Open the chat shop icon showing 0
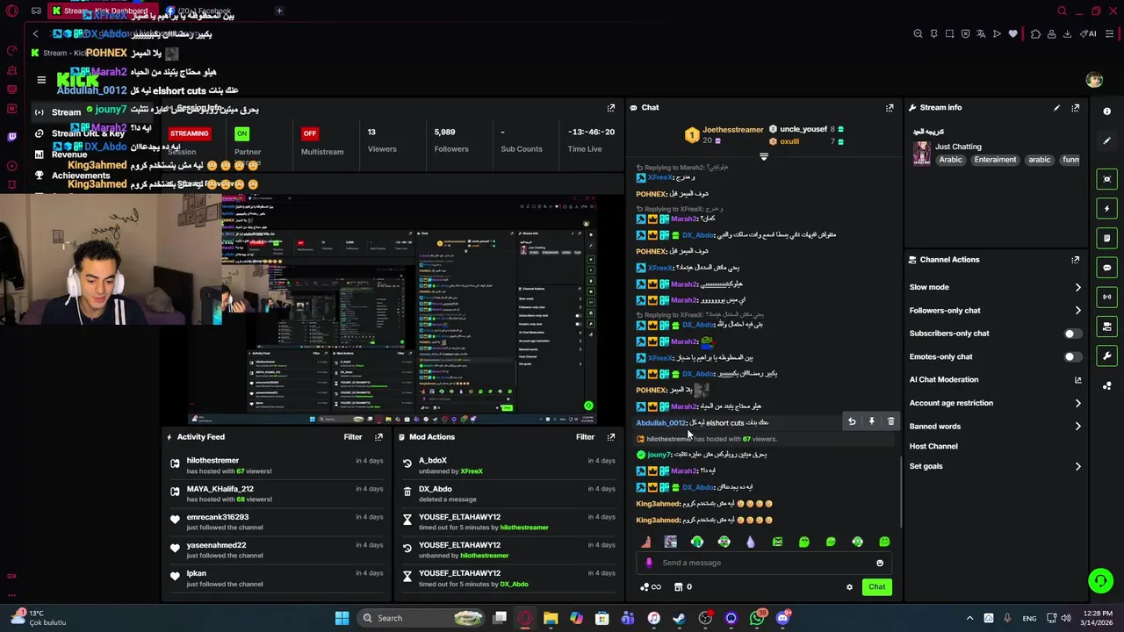The width and height of the screenshot is (1124, 632). click(x=683, y=587)
